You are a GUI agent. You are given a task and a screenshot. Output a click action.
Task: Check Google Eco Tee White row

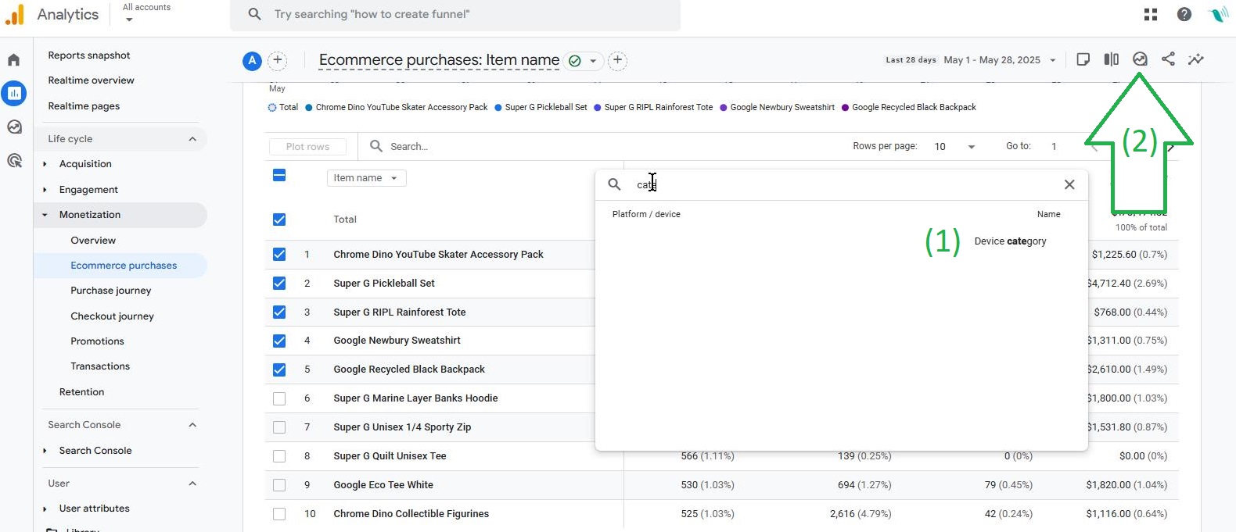[x=279, y=485]
